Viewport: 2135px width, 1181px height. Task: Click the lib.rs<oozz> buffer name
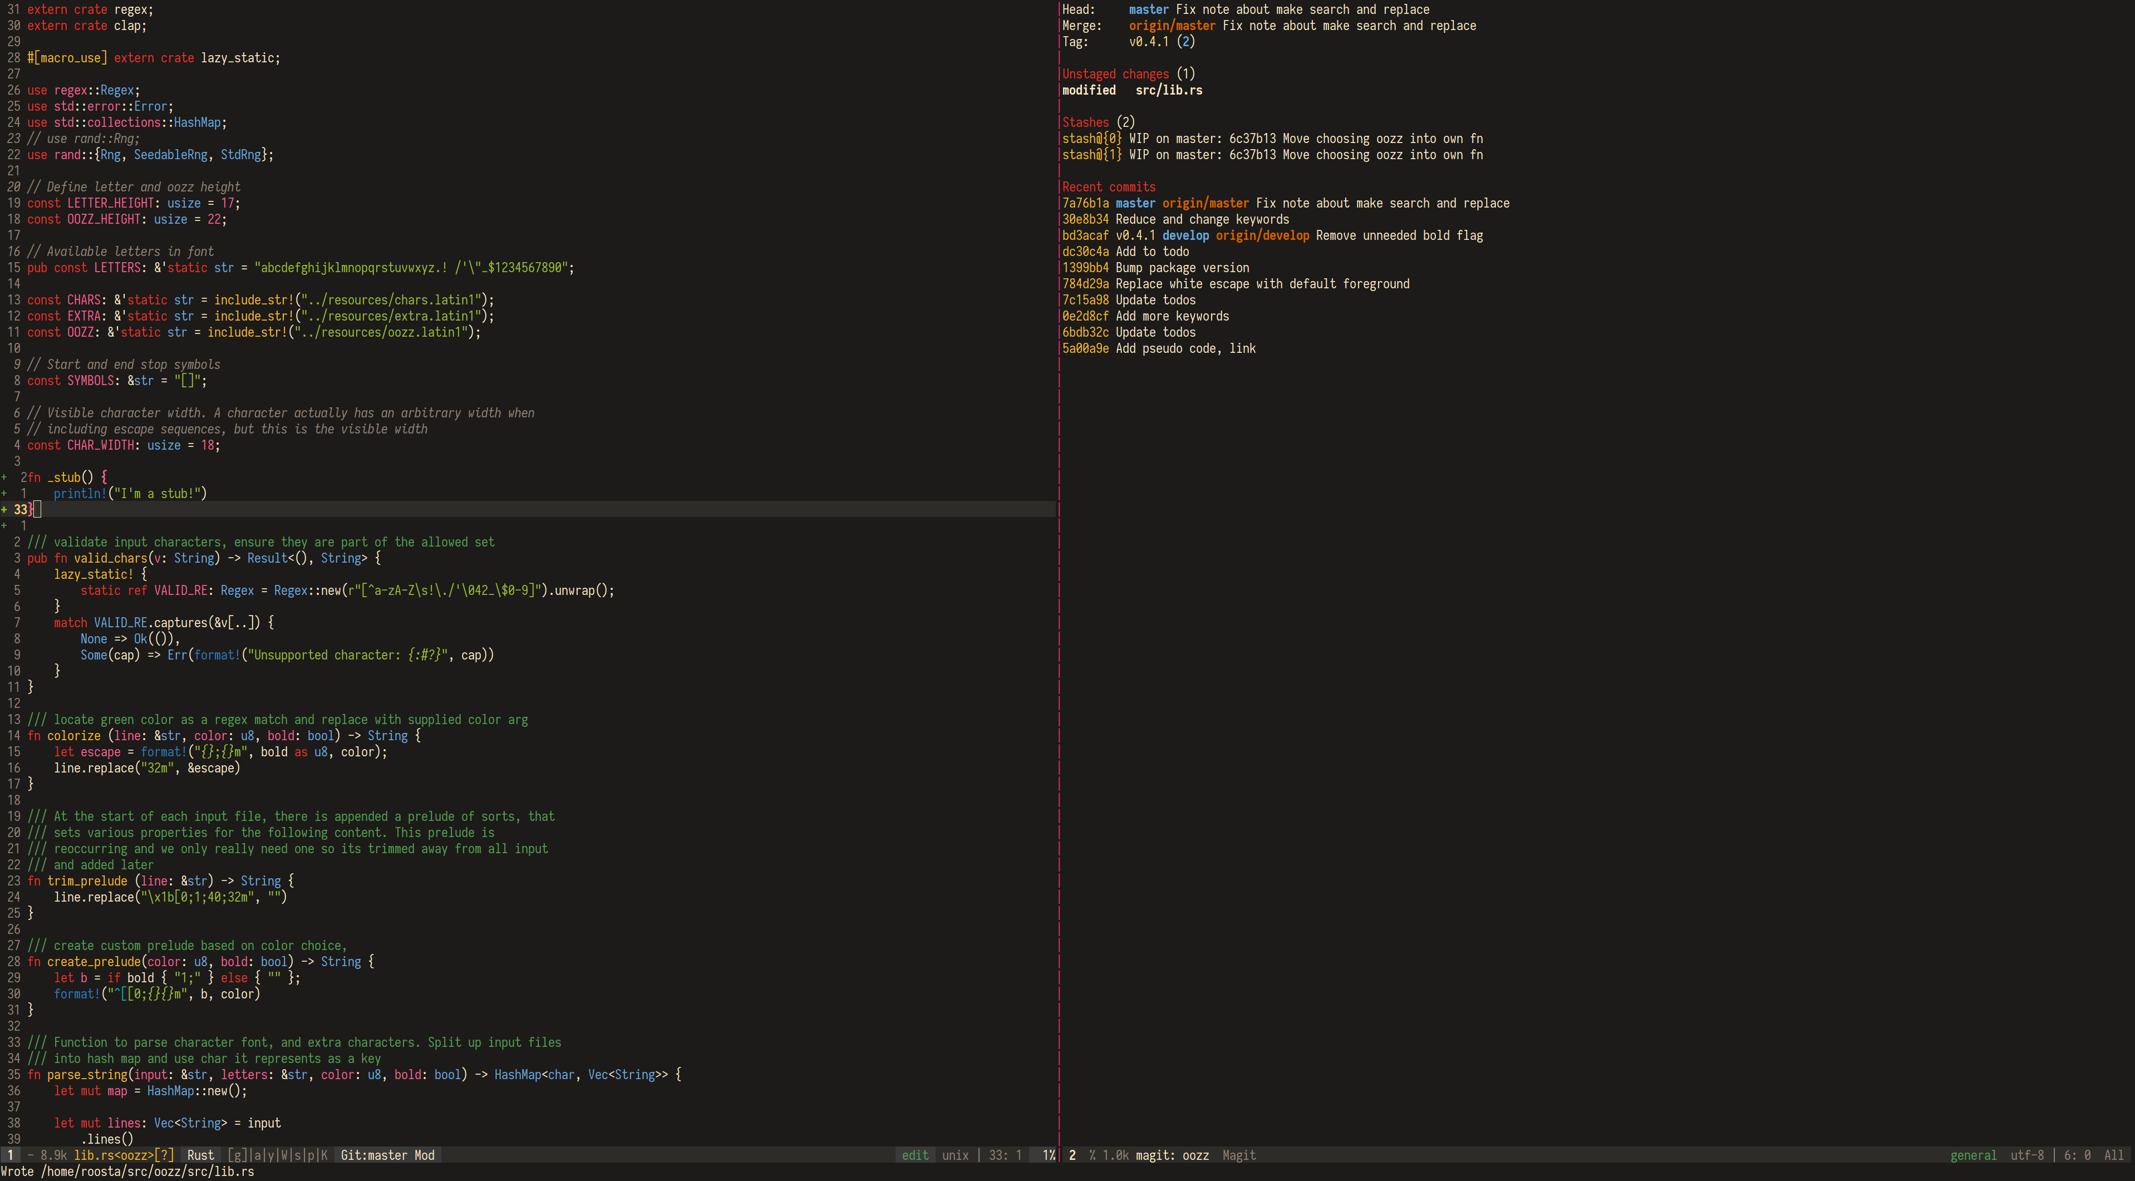pyautogui.click(x=114, y=1154)
